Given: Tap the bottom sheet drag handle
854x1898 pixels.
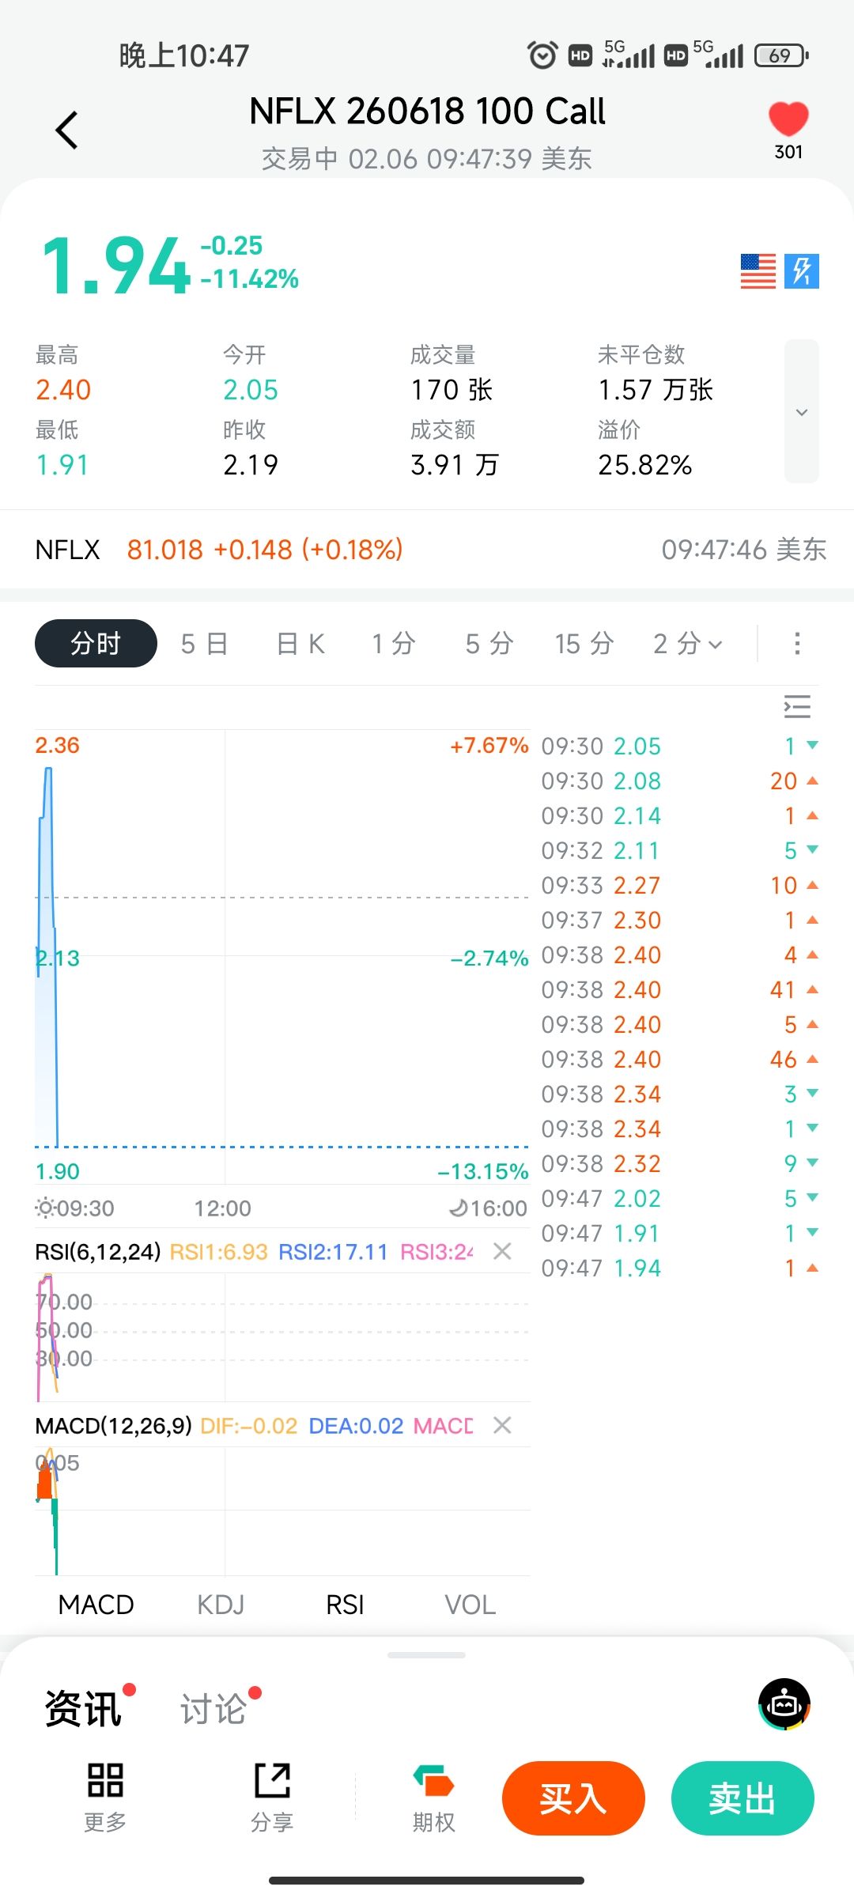Looking at the screenshot, I should [x=426, y=1654].
